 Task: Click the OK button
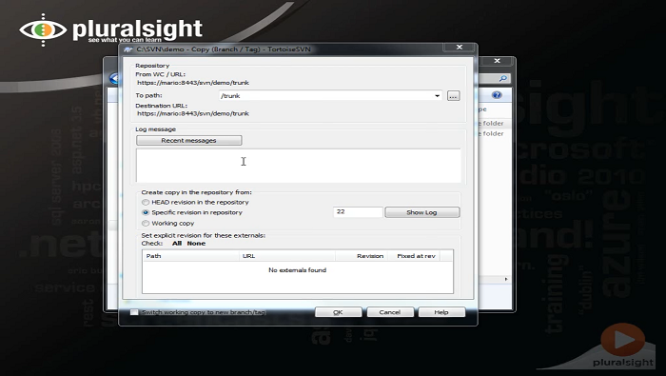tap(338, 312)
